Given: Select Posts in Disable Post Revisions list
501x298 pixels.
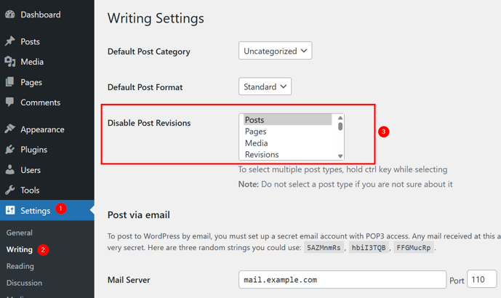Looking at the screenshot, I should 288,120.
